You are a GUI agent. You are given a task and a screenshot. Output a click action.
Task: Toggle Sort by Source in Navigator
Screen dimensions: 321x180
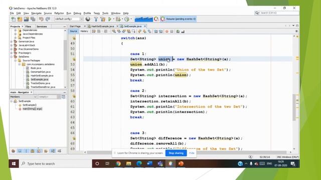[59, 151]
